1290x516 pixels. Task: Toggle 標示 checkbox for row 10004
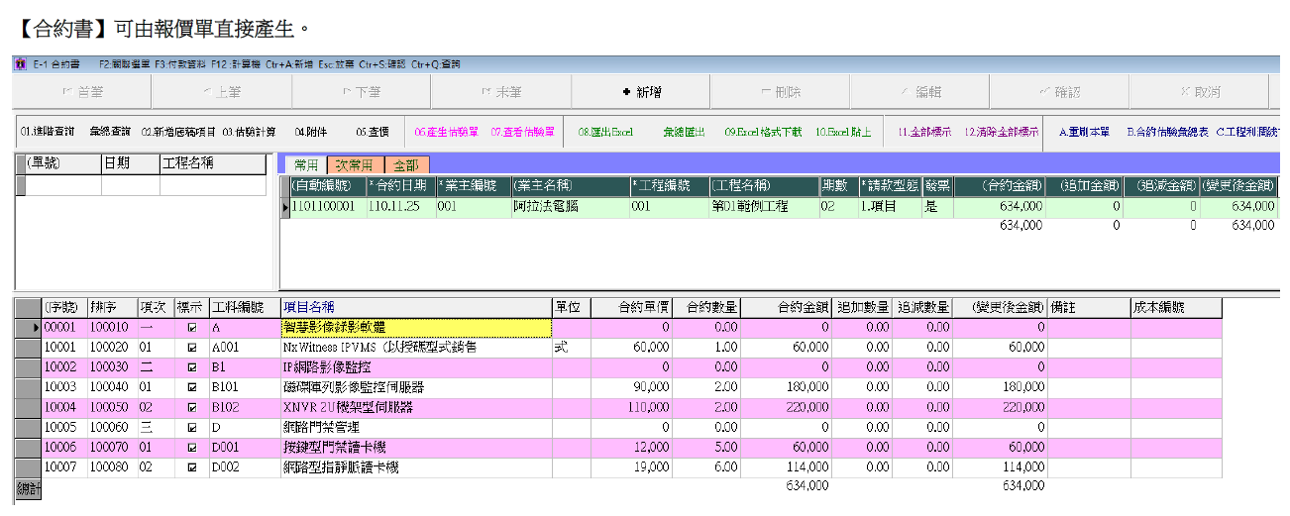pyautogui.click(x=191, y=407)
